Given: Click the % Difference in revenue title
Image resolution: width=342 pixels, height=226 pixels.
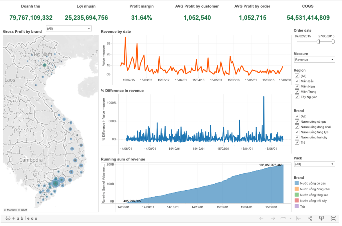Looking at the screenshot, I should (x=122, y=90).
